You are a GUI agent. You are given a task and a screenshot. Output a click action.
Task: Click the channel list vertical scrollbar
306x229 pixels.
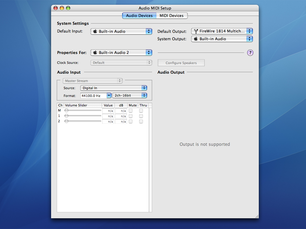tap(150, 160)
